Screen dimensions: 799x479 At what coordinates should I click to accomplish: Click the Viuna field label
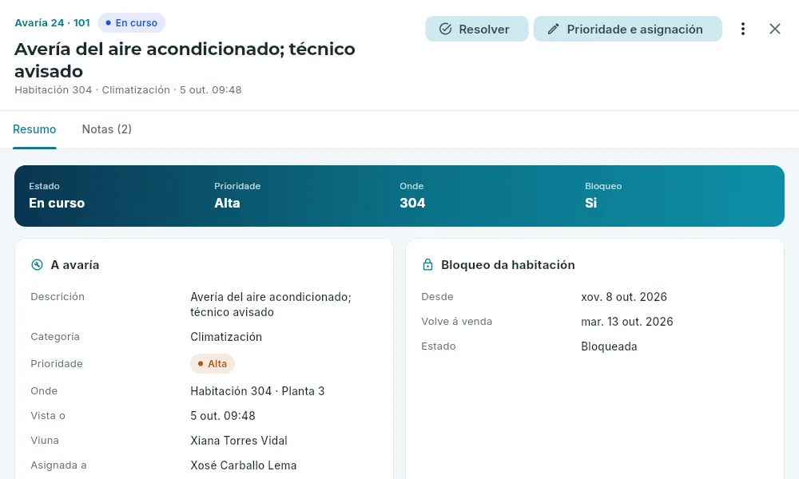coord(45,441)
